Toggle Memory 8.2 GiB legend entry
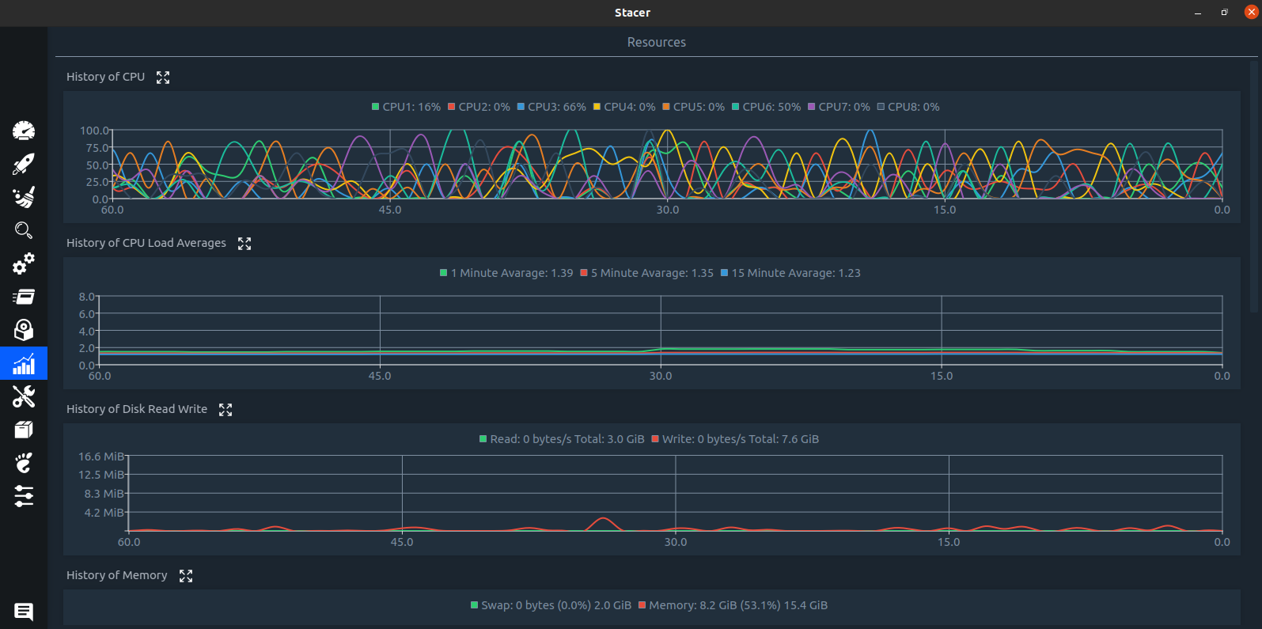The width and height of the screenshot is (1262, 629). pos(733,605)
